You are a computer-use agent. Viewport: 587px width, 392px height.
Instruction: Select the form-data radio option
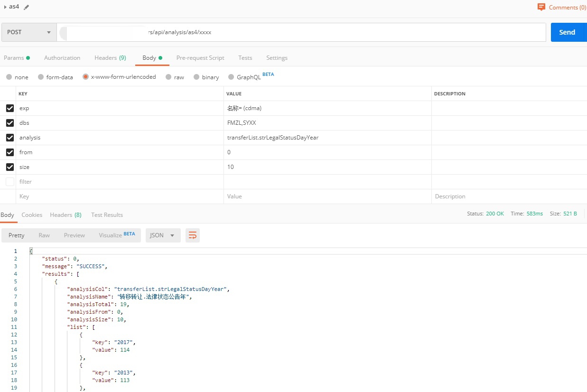pos(41,77)
